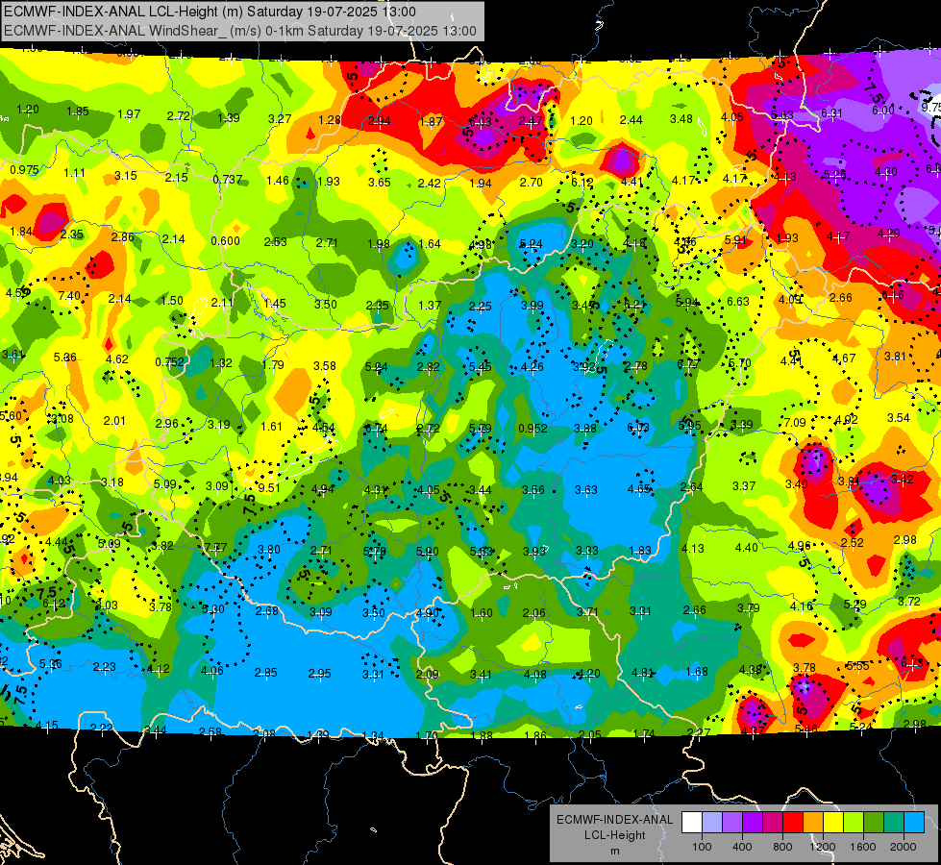
Task: Click the wind shear value 4.40
Action: point(747,547)
